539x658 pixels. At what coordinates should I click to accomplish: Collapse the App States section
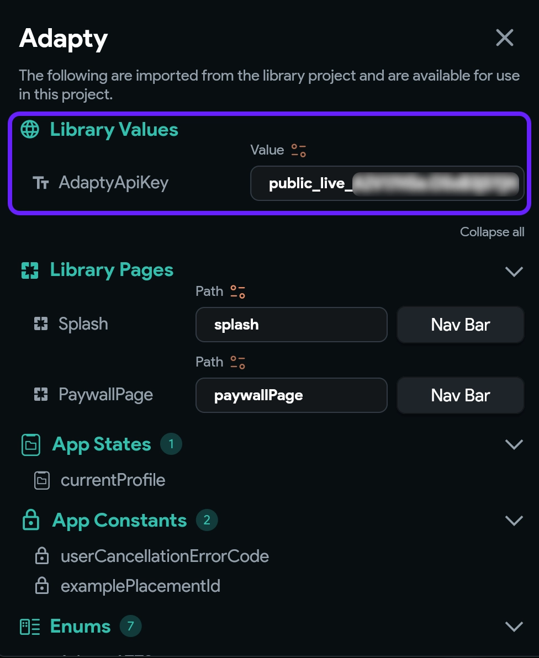514,444
